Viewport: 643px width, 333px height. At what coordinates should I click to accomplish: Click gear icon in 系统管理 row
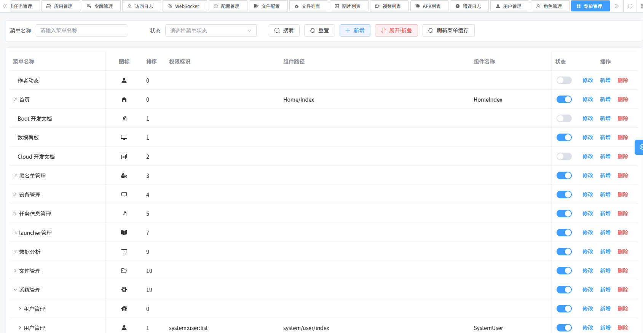click(124, 290)
